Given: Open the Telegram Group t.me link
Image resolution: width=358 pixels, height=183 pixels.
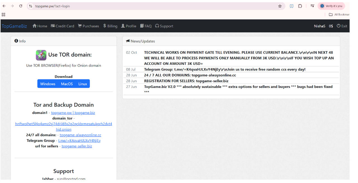Looking at the screenshot, I should pos(79,140).
